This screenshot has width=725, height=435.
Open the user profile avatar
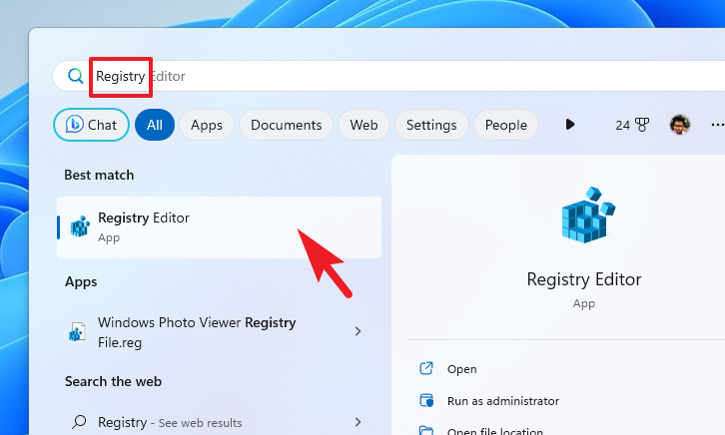680,125
